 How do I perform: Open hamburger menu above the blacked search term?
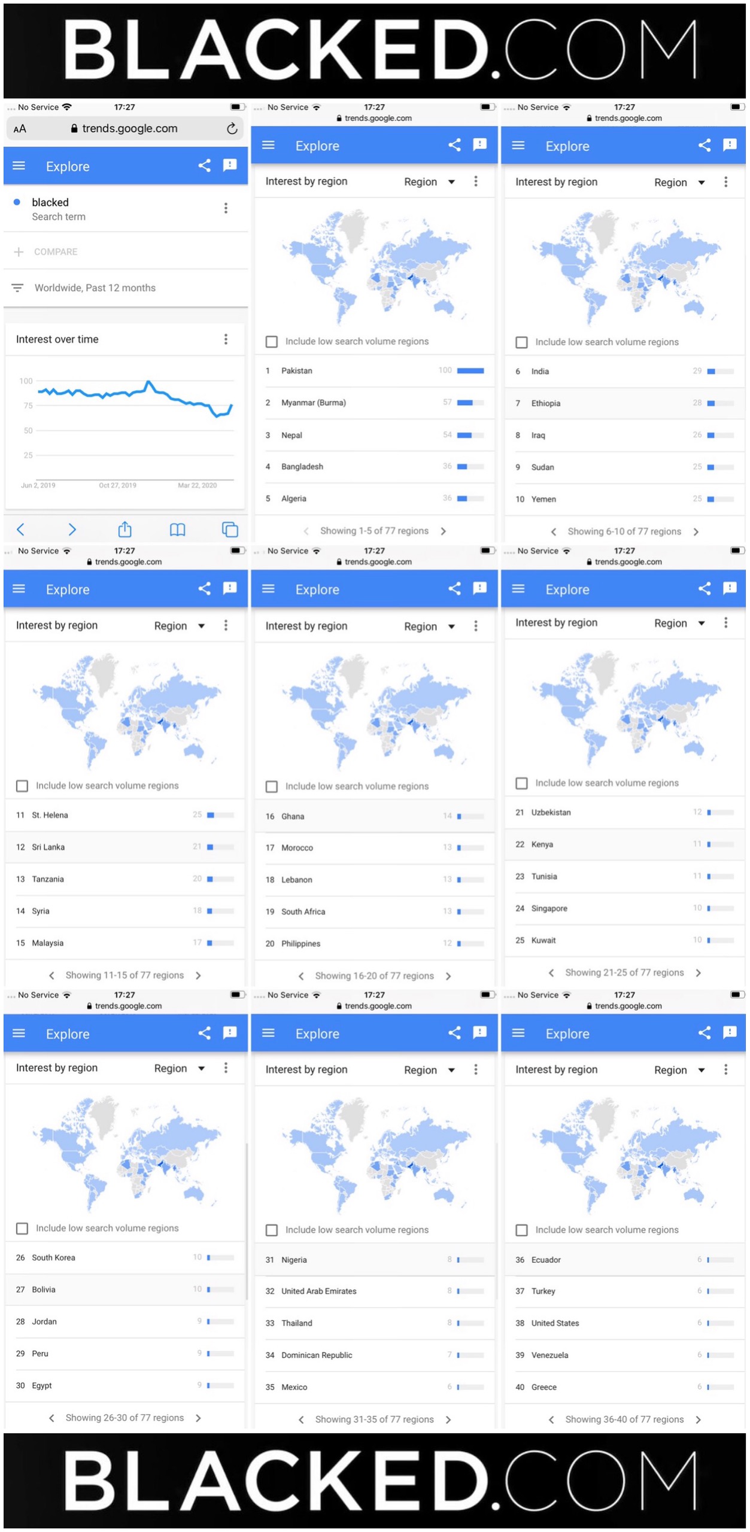[19, 166]
